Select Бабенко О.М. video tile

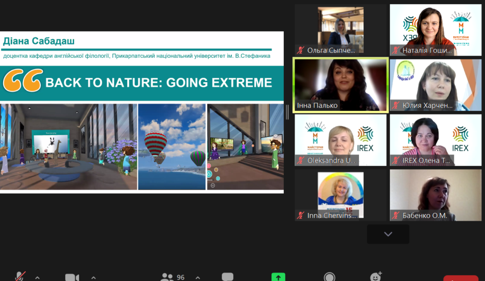[x=435, y=195]
